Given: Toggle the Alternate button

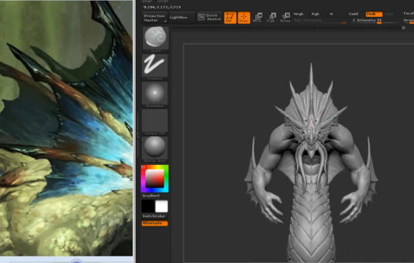Looking at the screenshot, I should pyautogui.click(x=155, y=223).
